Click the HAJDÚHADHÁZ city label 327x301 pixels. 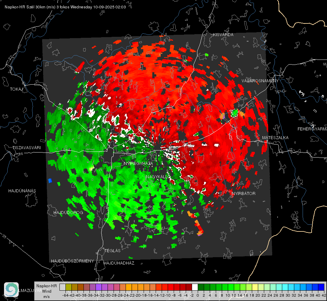[x=119, y=263]
